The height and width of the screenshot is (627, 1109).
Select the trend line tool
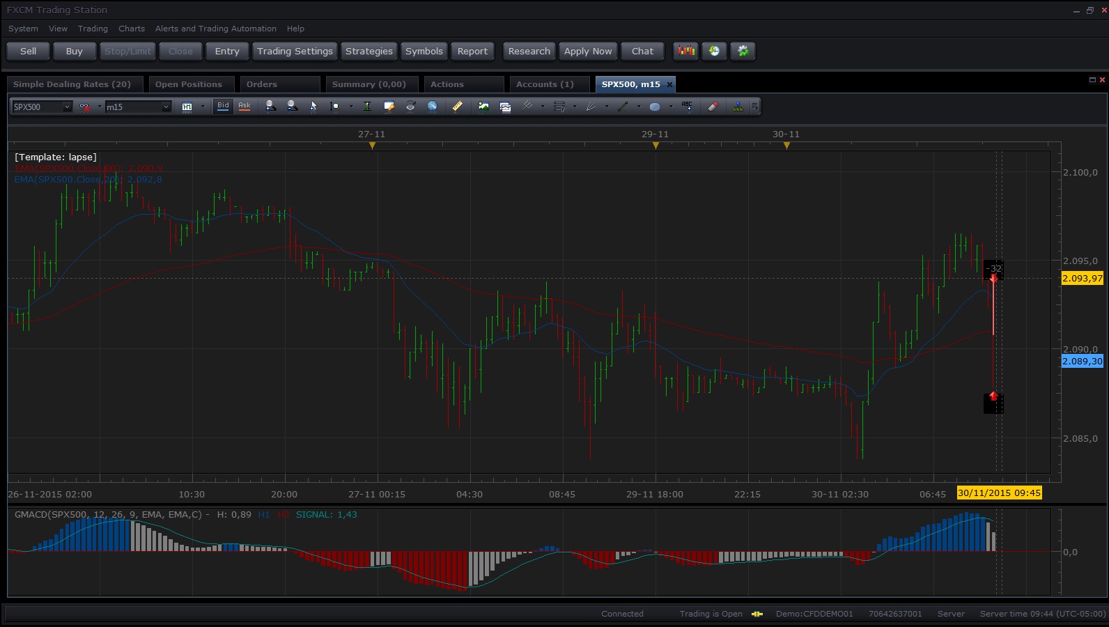point(623,106)
